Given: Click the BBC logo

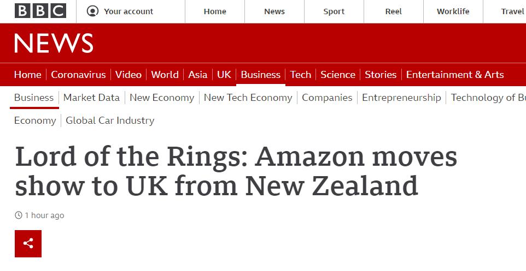Looking at the screenshot, I should point(40,11).
